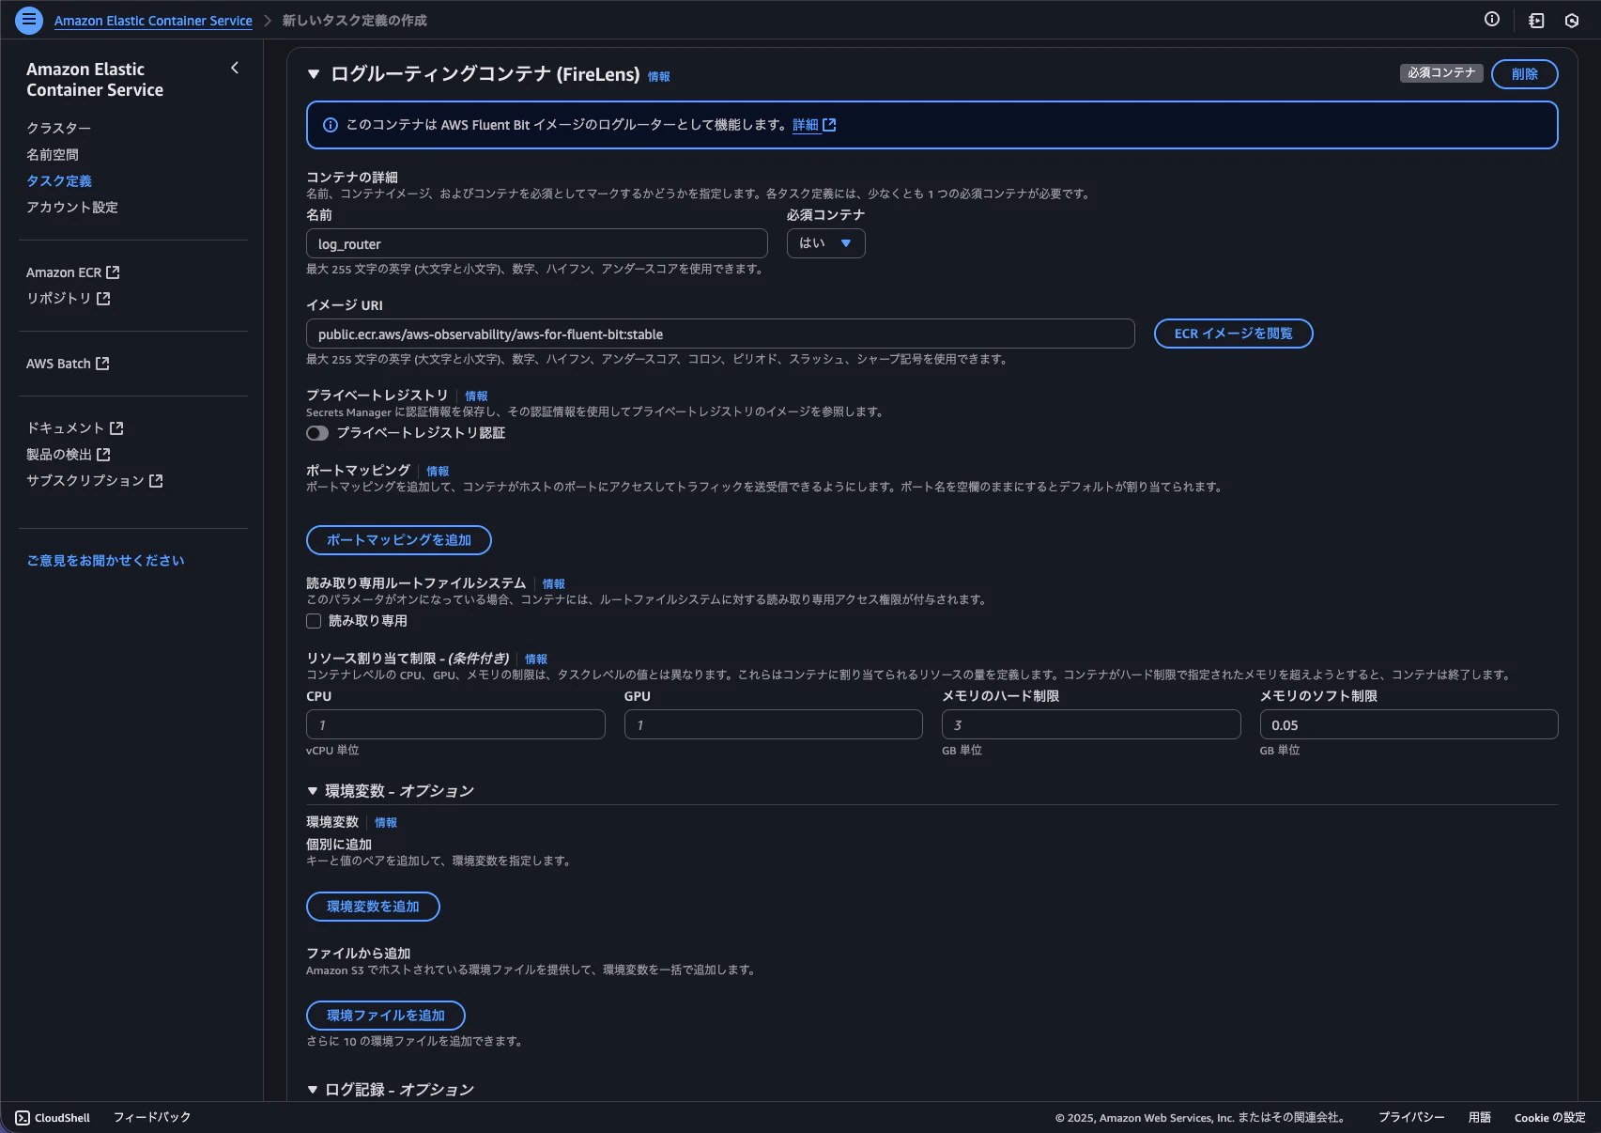Screen dimensions: 1601x1133
Task: Open 名前空間 in the sidebar
Action: [x=53, y=154]
